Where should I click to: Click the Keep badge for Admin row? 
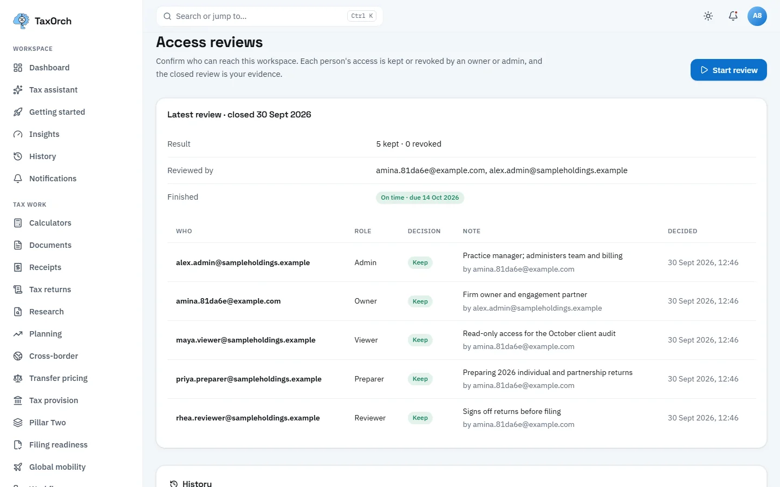(420, 263)
